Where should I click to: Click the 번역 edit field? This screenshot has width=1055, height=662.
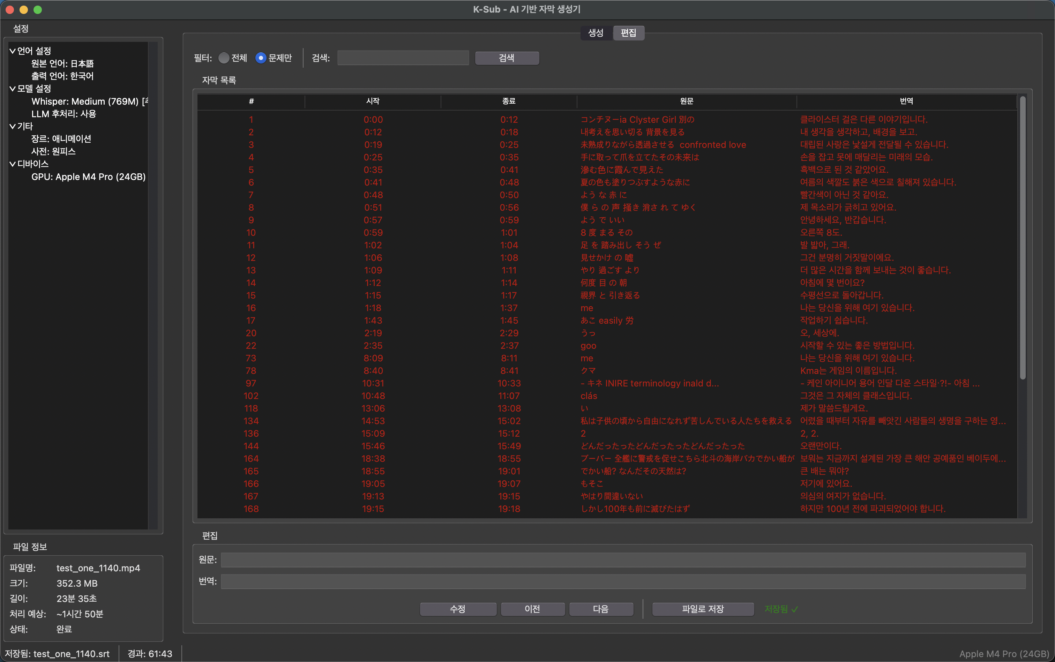(x=623, y=581)
